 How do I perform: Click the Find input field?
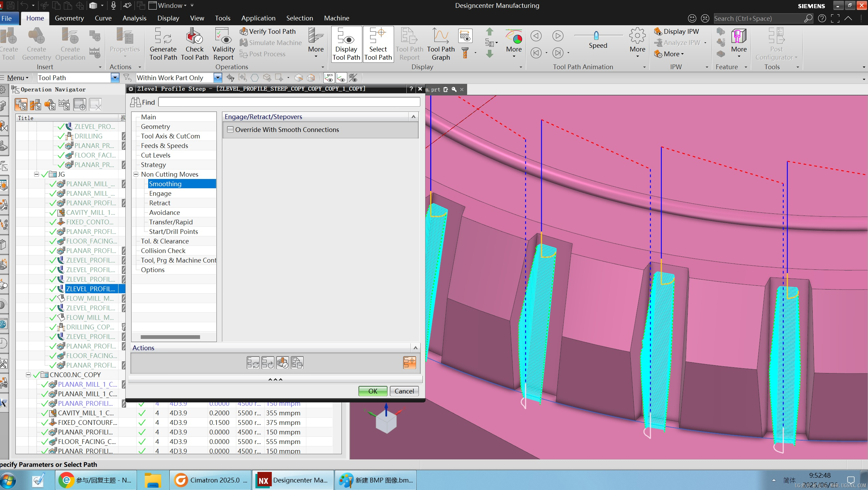[x=289, y=102]
